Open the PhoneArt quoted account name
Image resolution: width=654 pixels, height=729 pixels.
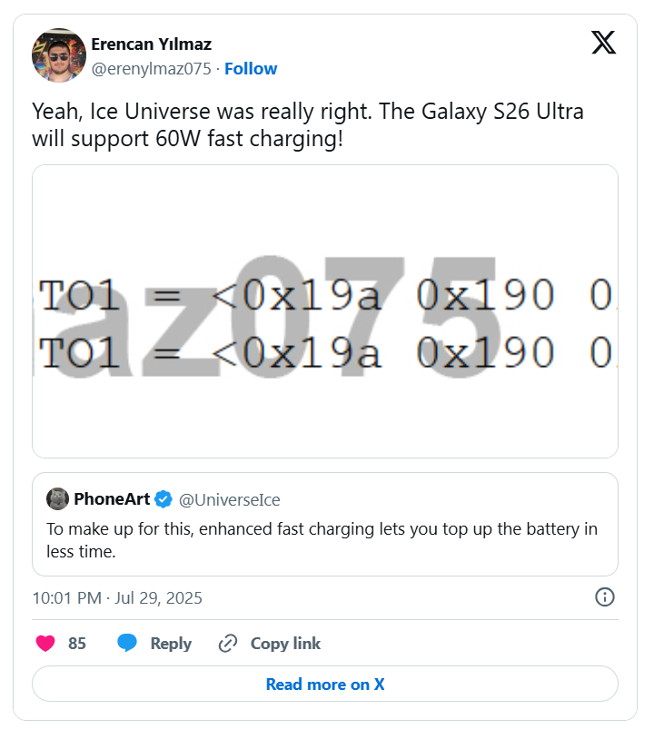coord(112,498)
